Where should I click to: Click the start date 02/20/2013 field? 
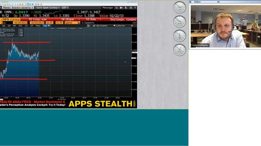[20, 23]
